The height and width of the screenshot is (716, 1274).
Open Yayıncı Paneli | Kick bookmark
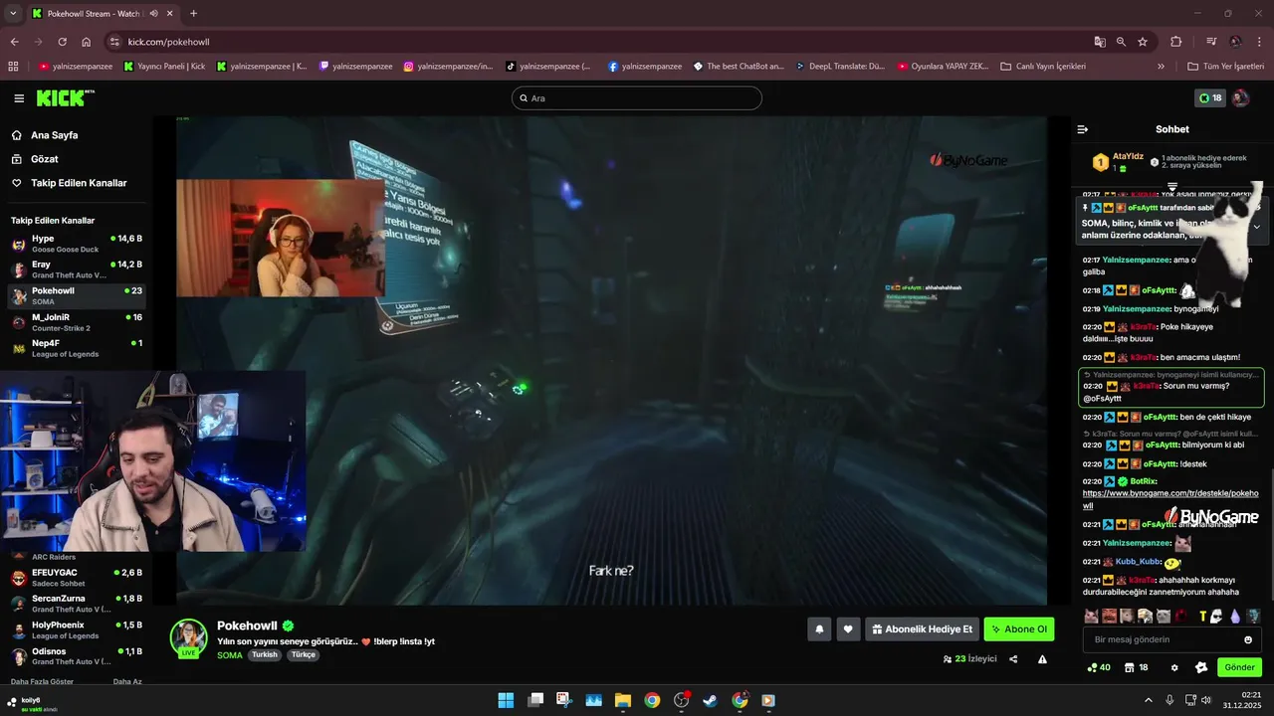[x=164, y=67]
